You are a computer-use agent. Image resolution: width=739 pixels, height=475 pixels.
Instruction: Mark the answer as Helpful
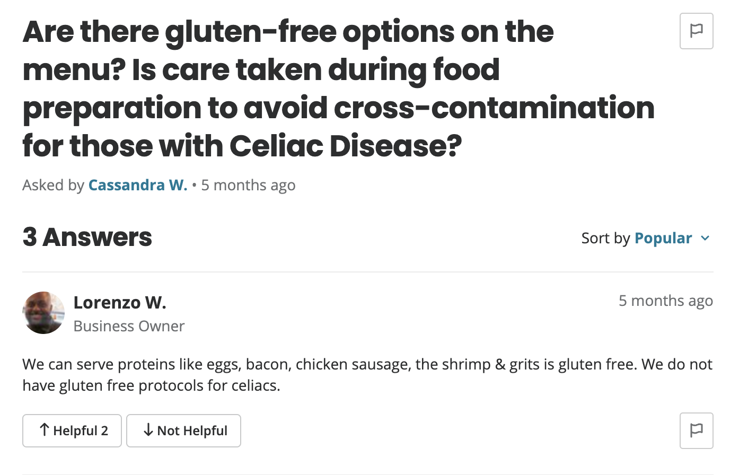pyautogui.click(x=72, y=430)
